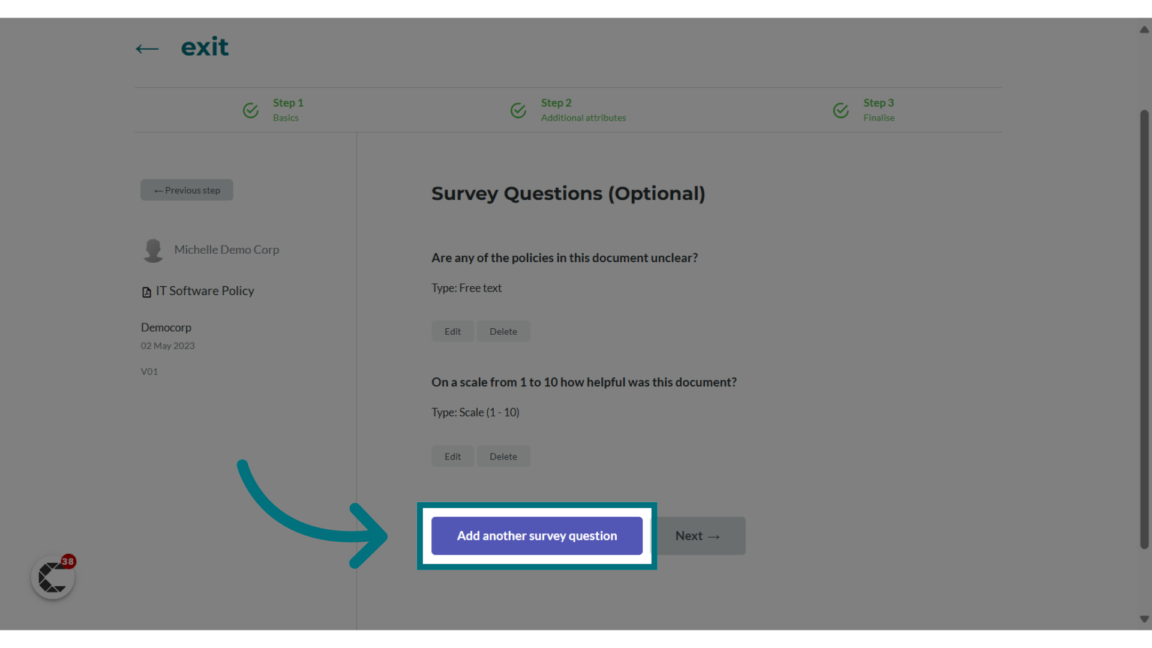Delete the scale survey question
The height and width of the screenshot is (648, 1152).
503,456
